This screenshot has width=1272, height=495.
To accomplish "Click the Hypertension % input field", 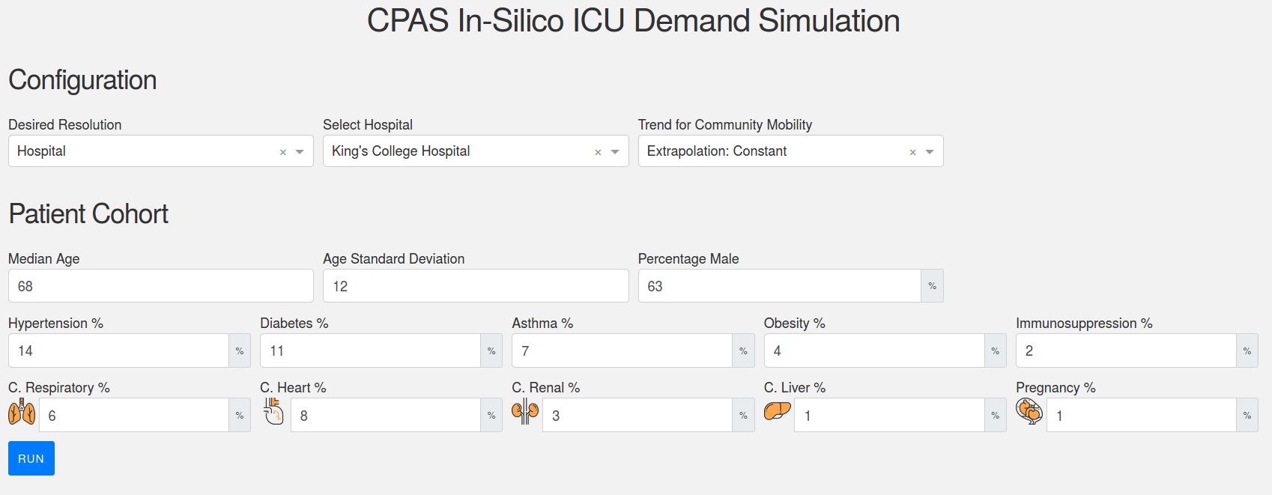I will [x=118, y=350].
